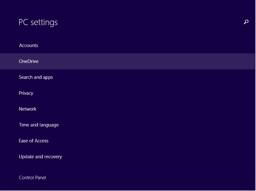Select the Network list entry
This screenshot has width=256, height=191.
127,109
